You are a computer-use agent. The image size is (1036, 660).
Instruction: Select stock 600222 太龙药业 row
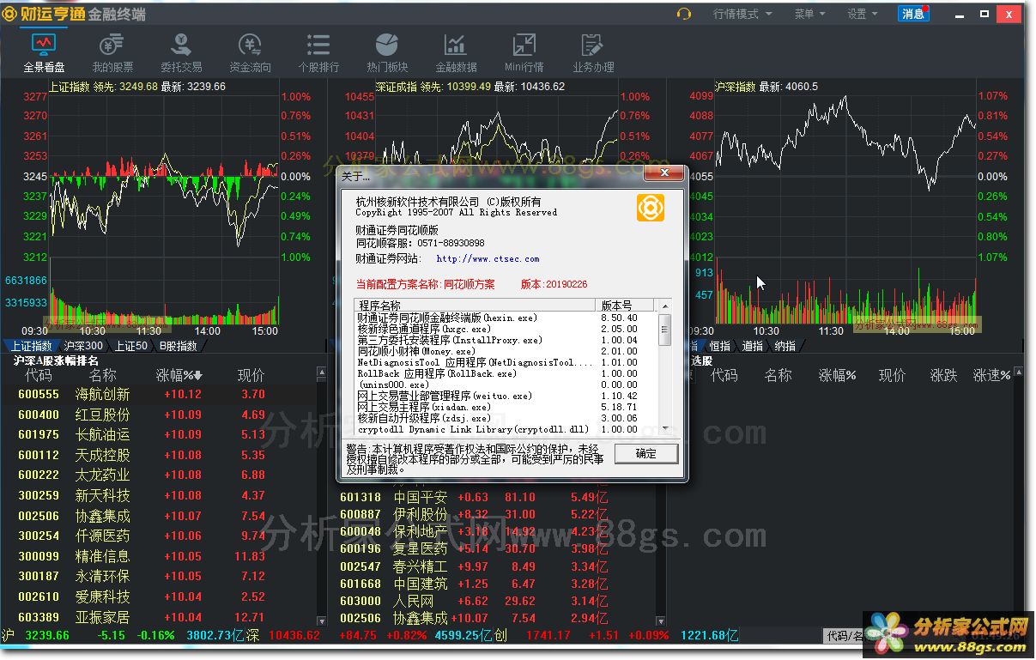pyautogui.click(x=158, y=475)
